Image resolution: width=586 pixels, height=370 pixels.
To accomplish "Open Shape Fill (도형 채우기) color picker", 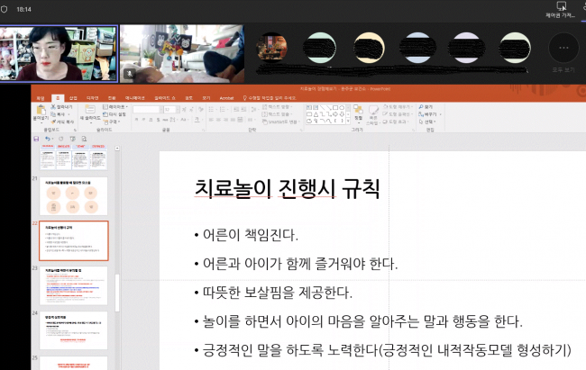I will click(x=398, y=107).
